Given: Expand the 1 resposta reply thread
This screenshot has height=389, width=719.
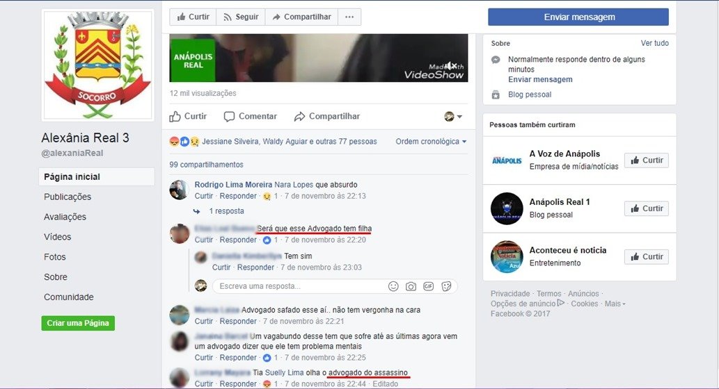Looking at the screenshot, I should [226, 211].
